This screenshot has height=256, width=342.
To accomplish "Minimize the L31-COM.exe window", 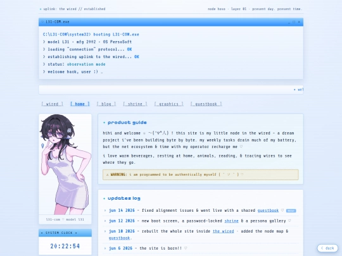I will tap(289, 22).
